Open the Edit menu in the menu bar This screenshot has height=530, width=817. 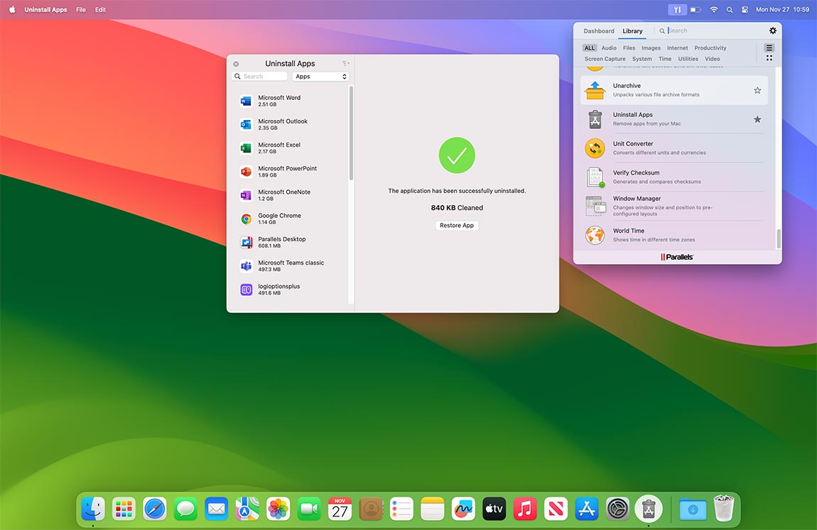pyautogui.click(x=100, y=9)
